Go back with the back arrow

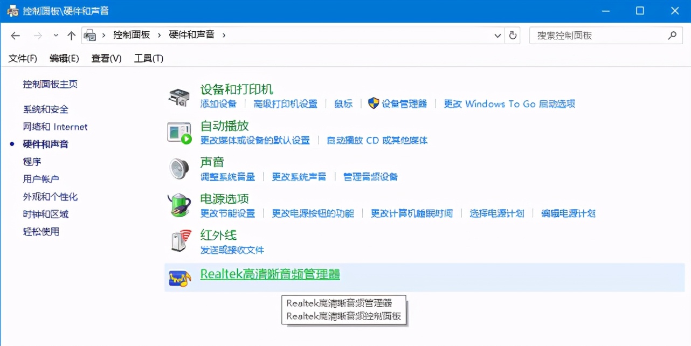pos(16,36)
